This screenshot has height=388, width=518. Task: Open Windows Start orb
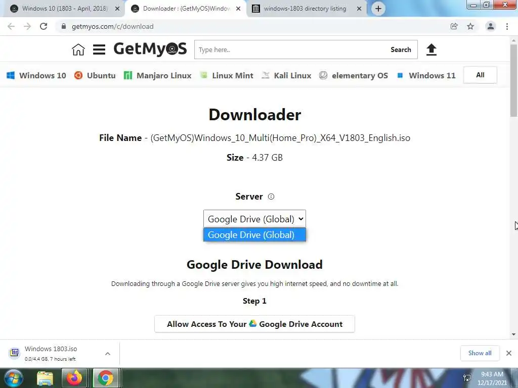pos(13,378)
